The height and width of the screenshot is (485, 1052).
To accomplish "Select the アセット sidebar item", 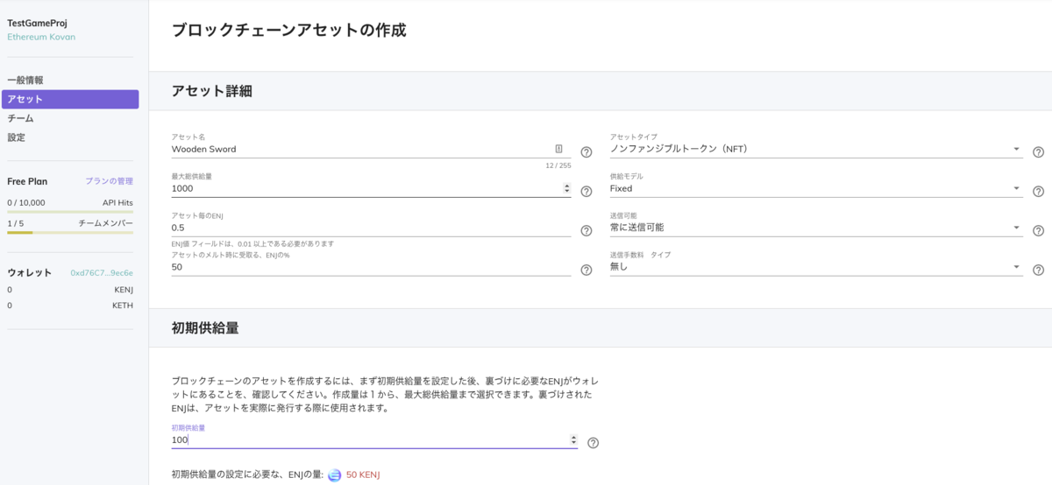I will [x=70, y=99].
